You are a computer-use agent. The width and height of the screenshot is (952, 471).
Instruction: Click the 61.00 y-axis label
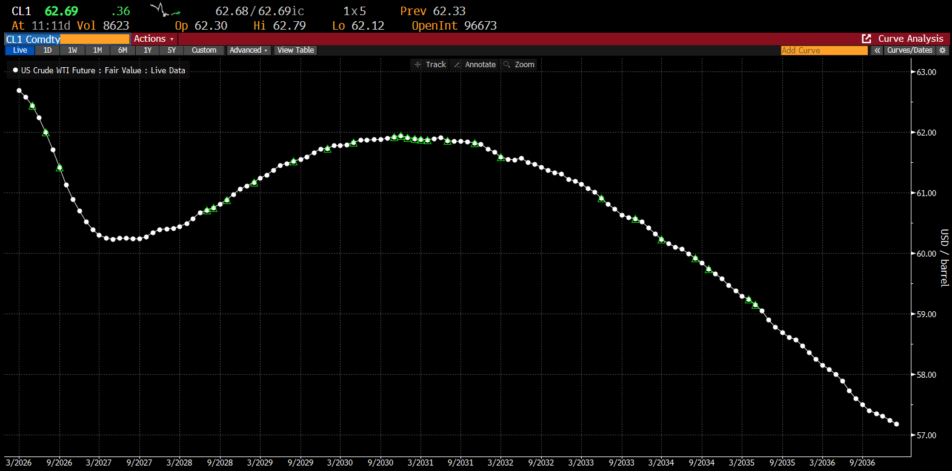(926, 193)
